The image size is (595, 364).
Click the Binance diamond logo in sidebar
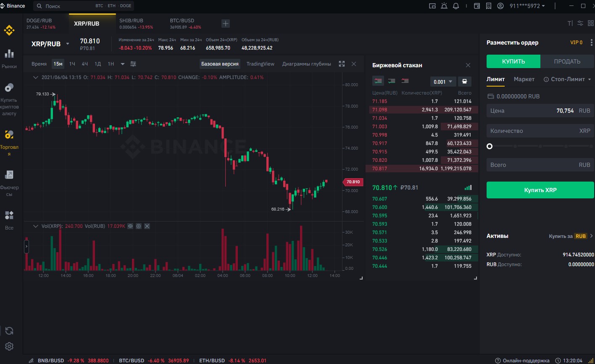(9, 30)
